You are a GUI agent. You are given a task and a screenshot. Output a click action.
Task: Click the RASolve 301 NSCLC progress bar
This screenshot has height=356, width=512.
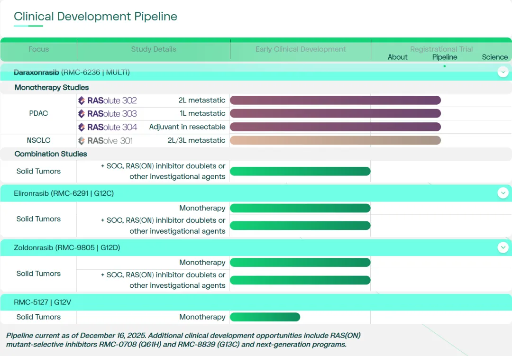tap(335, 140)
